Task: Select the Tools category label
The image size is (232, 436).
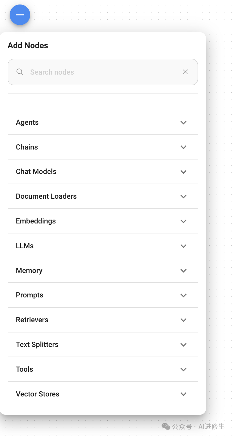Action: (24, 369)
